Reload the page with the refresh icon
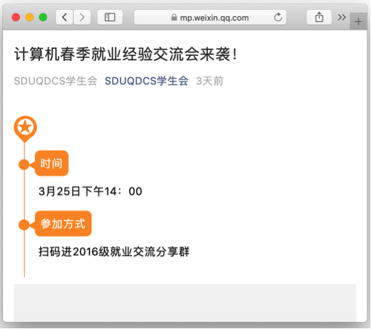 [x=278, y=17]
